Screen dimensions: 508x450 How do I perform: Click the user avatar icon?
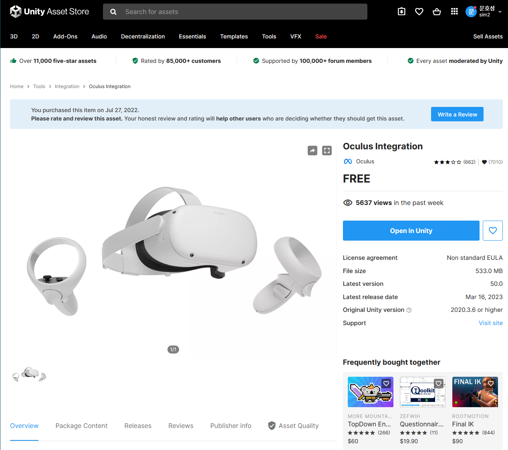pos(471,12)
